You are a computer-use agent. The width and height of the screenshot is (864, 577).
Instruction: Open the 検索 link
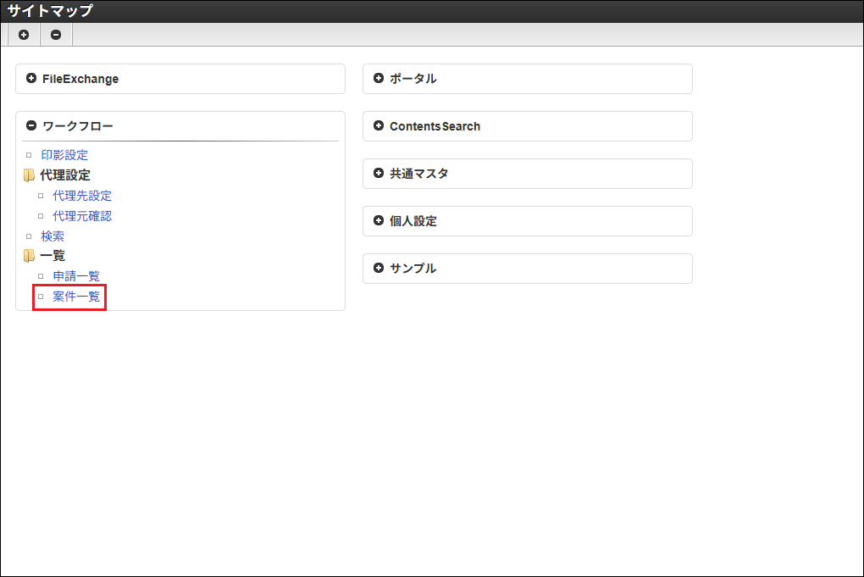(53, 236)
